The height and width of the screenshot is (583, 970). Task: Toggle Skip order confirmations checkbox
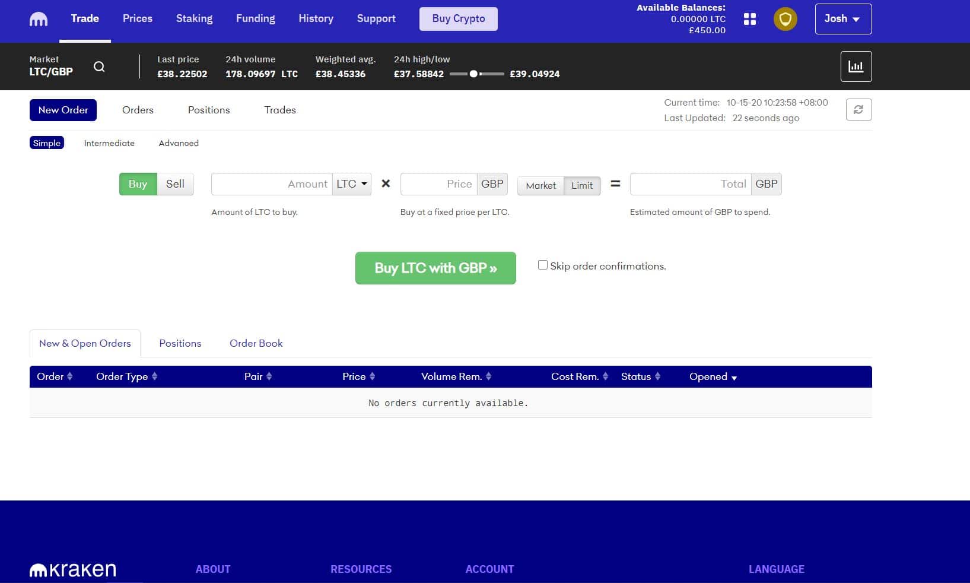[542, 265]
